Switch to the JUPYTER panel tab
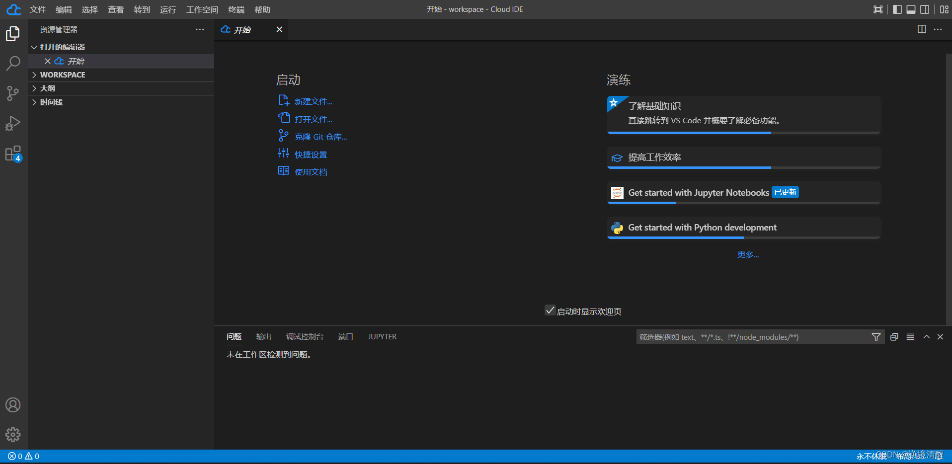 [382, 337]
